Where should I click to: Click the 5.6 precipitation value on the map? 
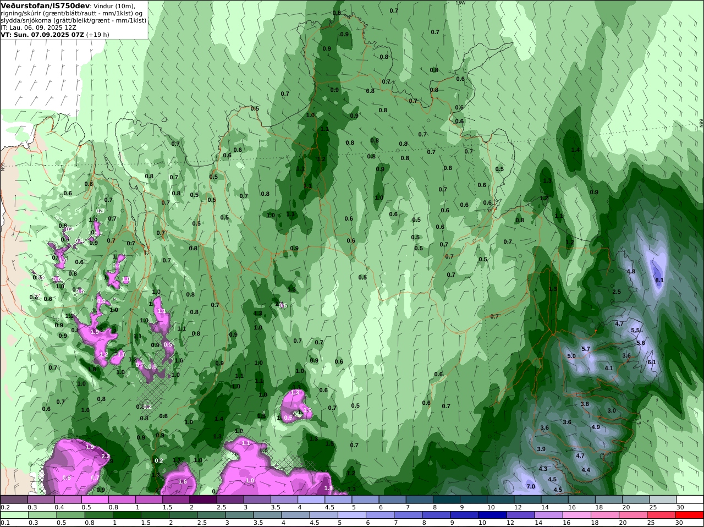point(641,343)
